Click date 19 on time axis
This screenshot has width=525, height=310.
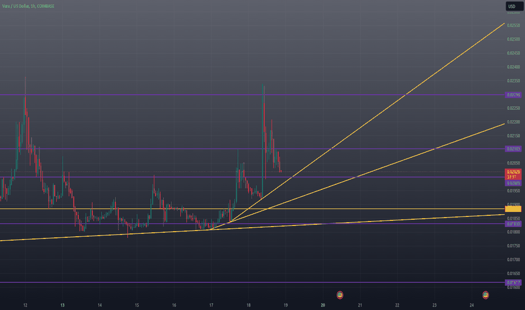(x=286, y=305)
